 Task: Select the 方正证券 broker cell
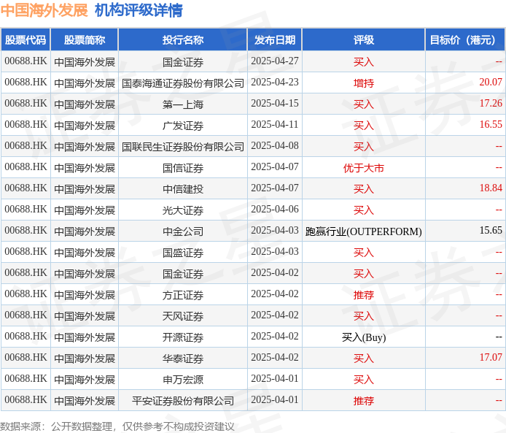pyautogui.click(x=183, y=295)
